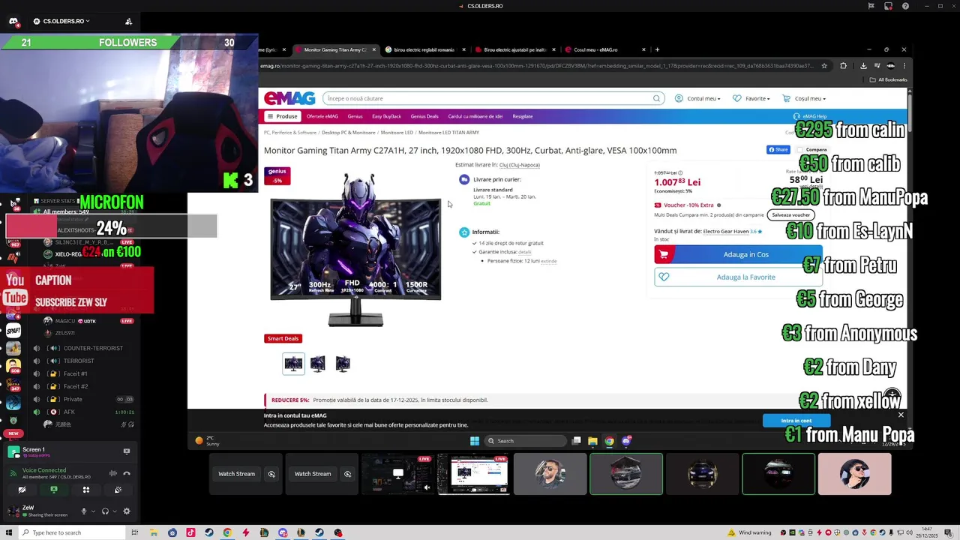Join Faceit #2 voice channel
The width and height of the screenshot is (960, 540).
[83, 386]
